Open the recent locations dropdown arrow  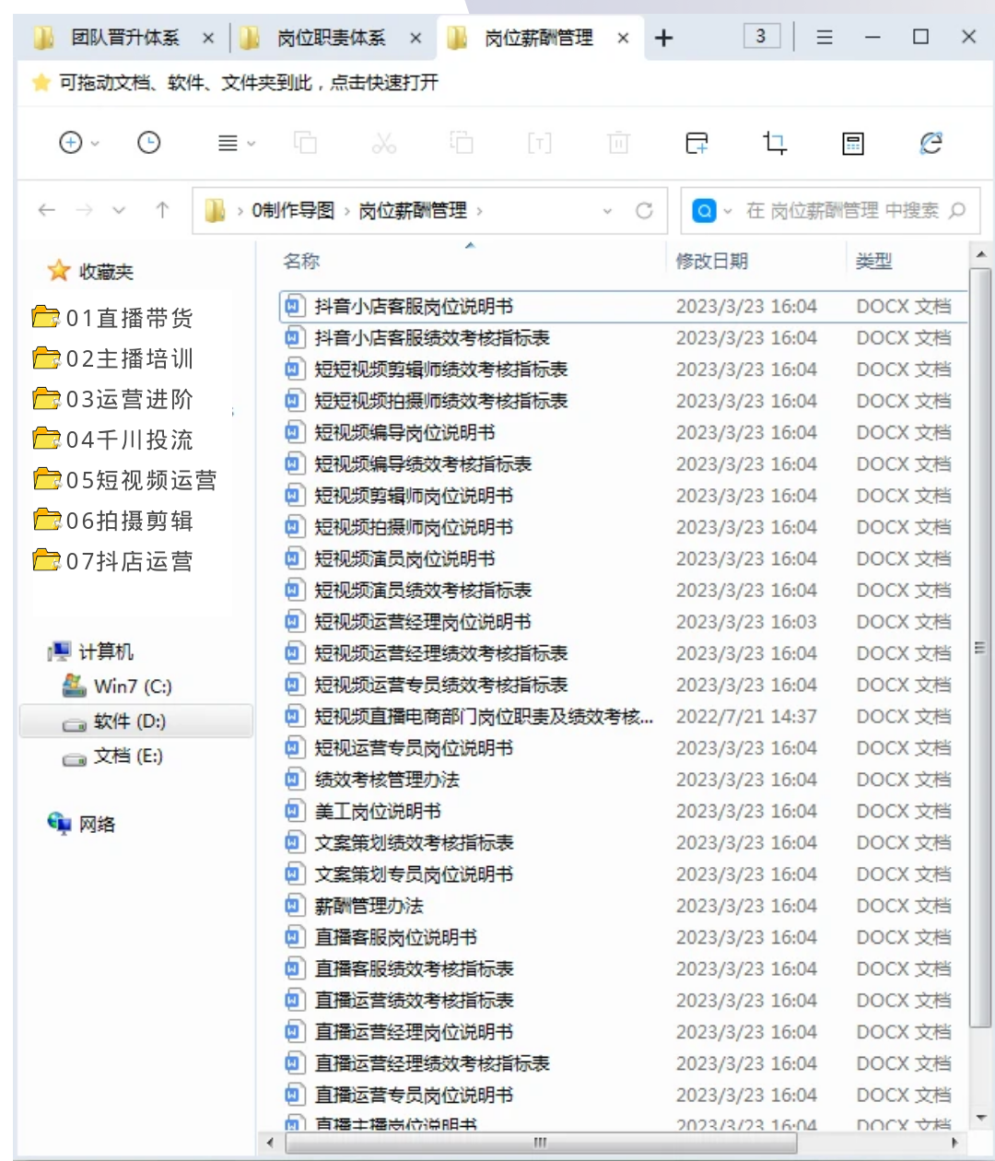coord(119,210)
